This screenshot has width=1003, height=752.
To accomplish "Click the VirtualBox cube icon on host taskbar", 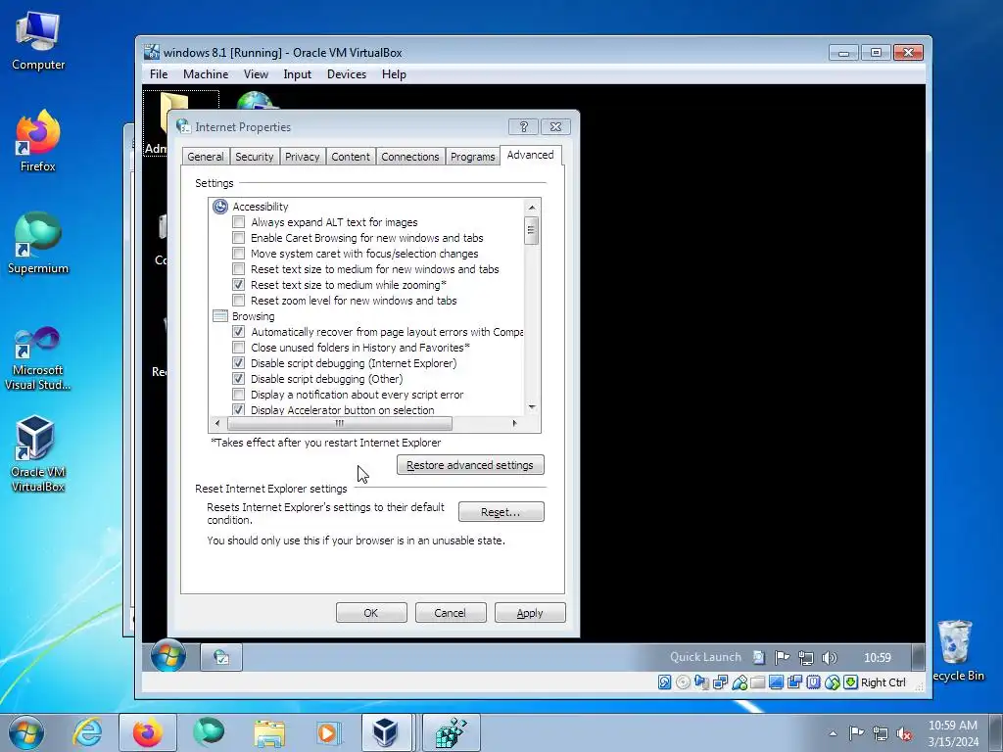I will [x=386, y=732].
